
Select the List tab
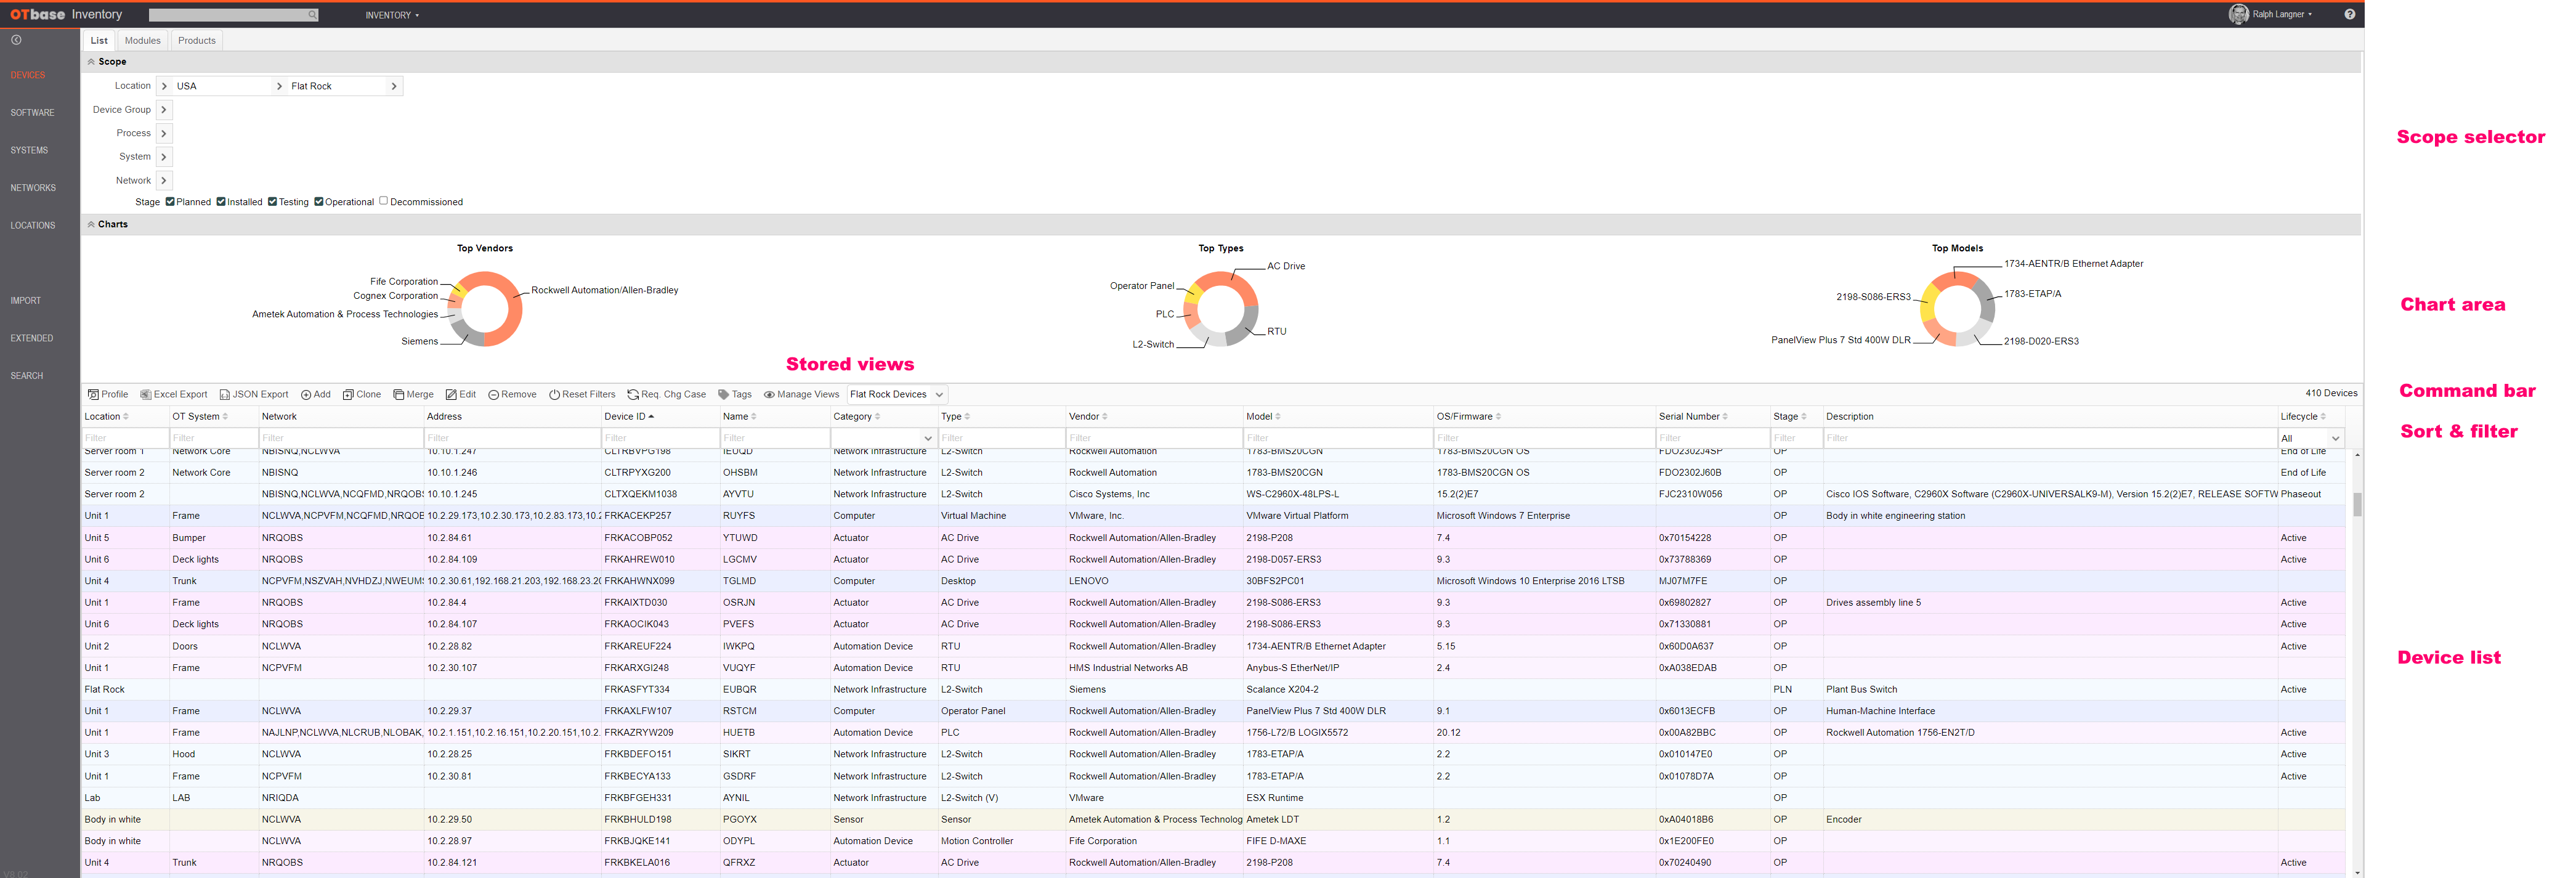(99, 41)
